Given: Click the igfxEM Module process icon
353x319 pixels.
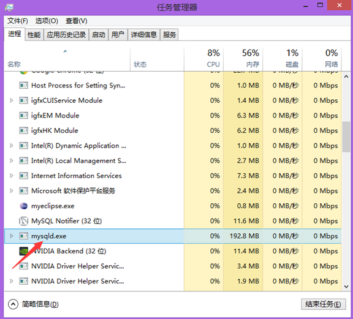Looking at the screenshot, I should pyautogui.click(x=24, y=116).
